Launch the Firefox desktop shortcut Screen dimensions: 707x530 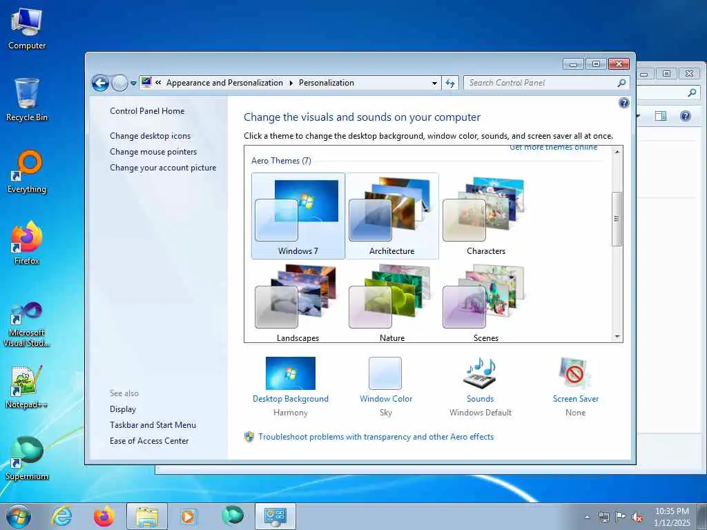27,244
